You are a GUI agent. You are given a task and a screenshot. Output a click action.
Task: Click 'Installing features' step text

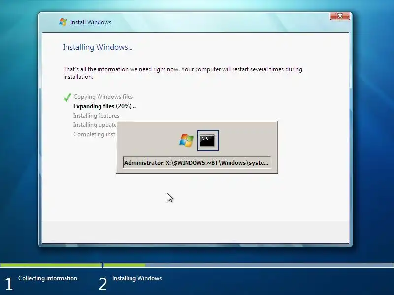click(96, 116)
